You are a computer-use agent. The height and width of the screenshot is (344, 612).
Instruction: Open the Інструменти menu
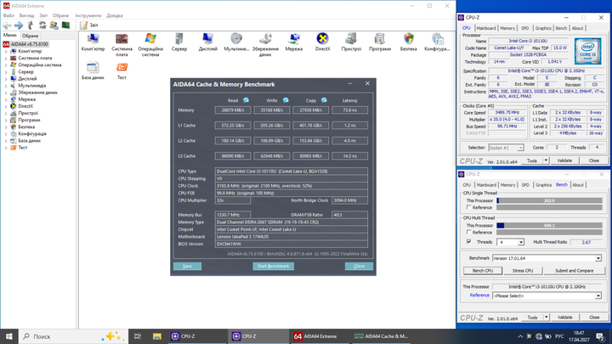88,15
